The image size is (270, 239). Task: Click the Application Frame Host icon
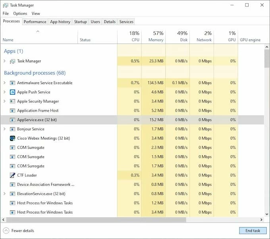[12, 111]
